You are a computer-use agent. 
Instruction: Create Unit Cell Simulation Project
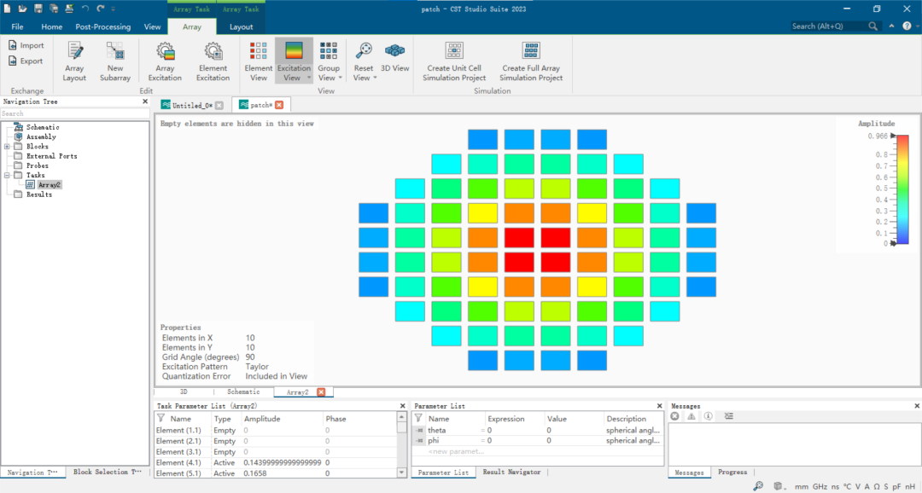[x=454, y=61]
